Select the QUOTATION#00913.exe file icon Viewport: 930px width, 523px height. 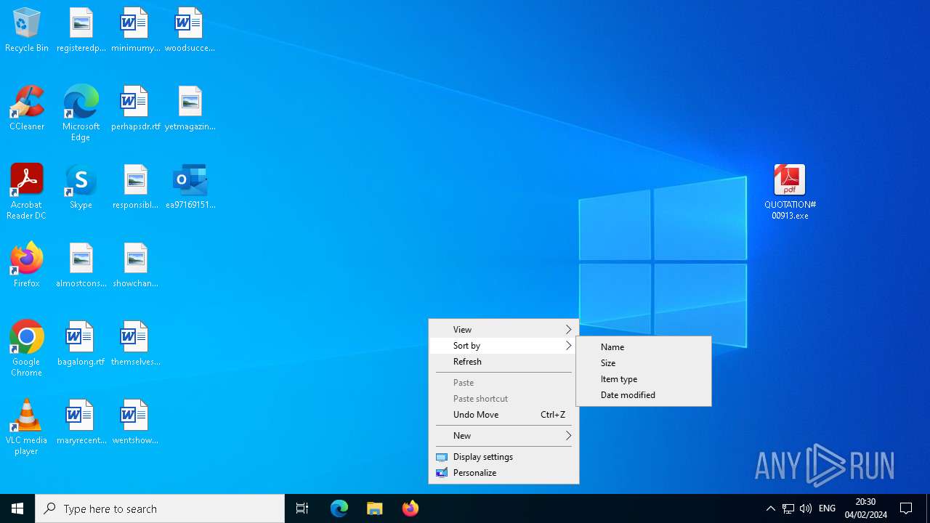click(x=790, y=192)
